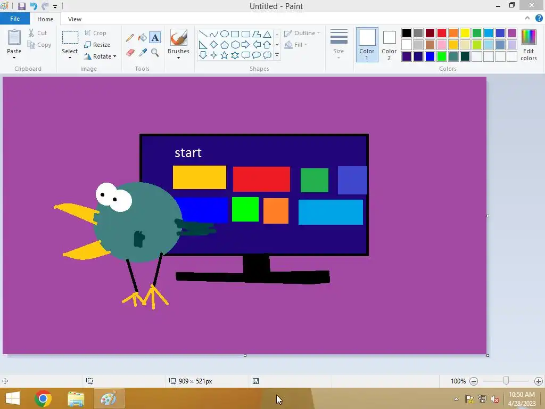Viewport: 545px width, 409px height.
Task: Select the Fill with color bucket tool
Action: (x=143, y=38)
